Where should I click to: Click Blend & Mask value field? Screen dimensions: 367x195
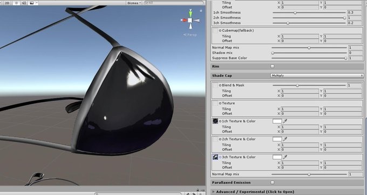point(355,85)
